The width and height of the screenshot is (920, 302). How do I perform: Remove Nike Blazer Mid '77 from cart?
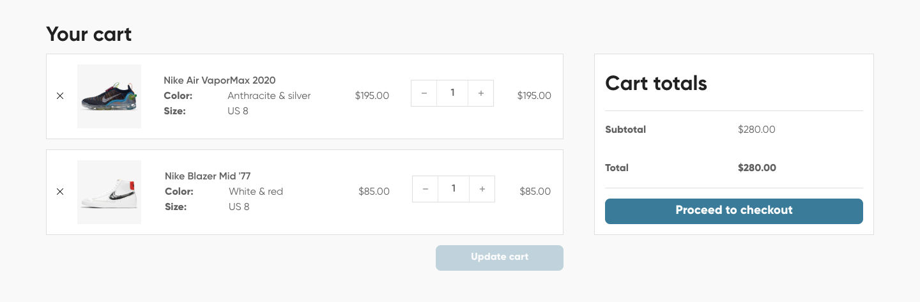pos(60,192)
